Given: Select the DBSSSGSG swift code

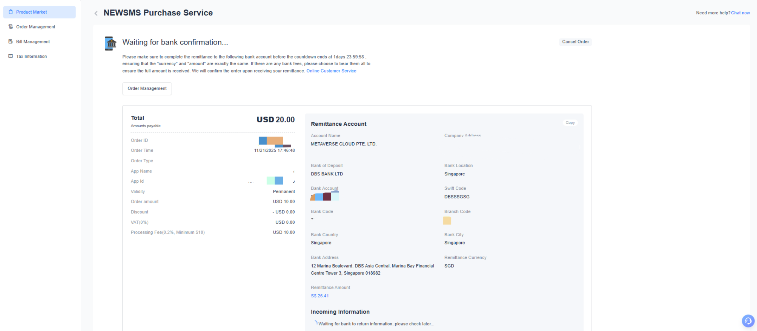Looking at the screenshot, I should click(457, 197).
